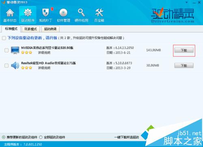Check the NVIDIA driver checkbox
Image resolution: width=203 pixels, height=147 pixels.
6,50
